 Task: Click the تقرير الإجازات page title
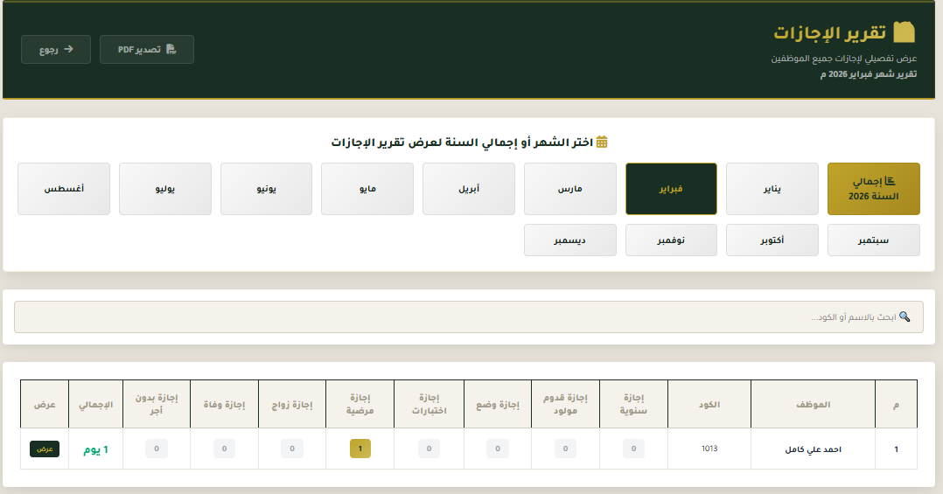[x=829, y=32]
